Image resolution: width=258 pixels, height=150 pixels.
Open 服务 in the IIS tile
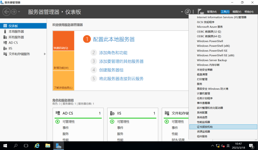[120, 134]
